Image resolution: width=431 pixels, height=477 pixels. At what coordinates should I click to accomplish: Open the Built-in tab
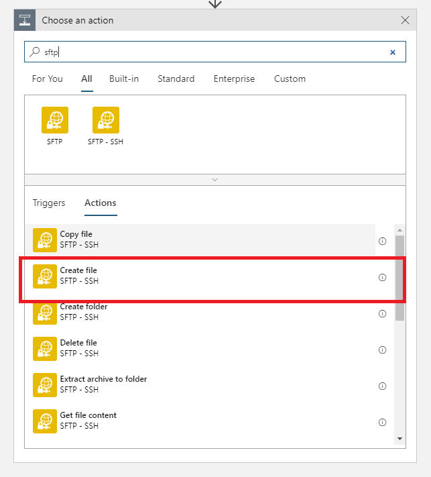click(x=124, y=78)
